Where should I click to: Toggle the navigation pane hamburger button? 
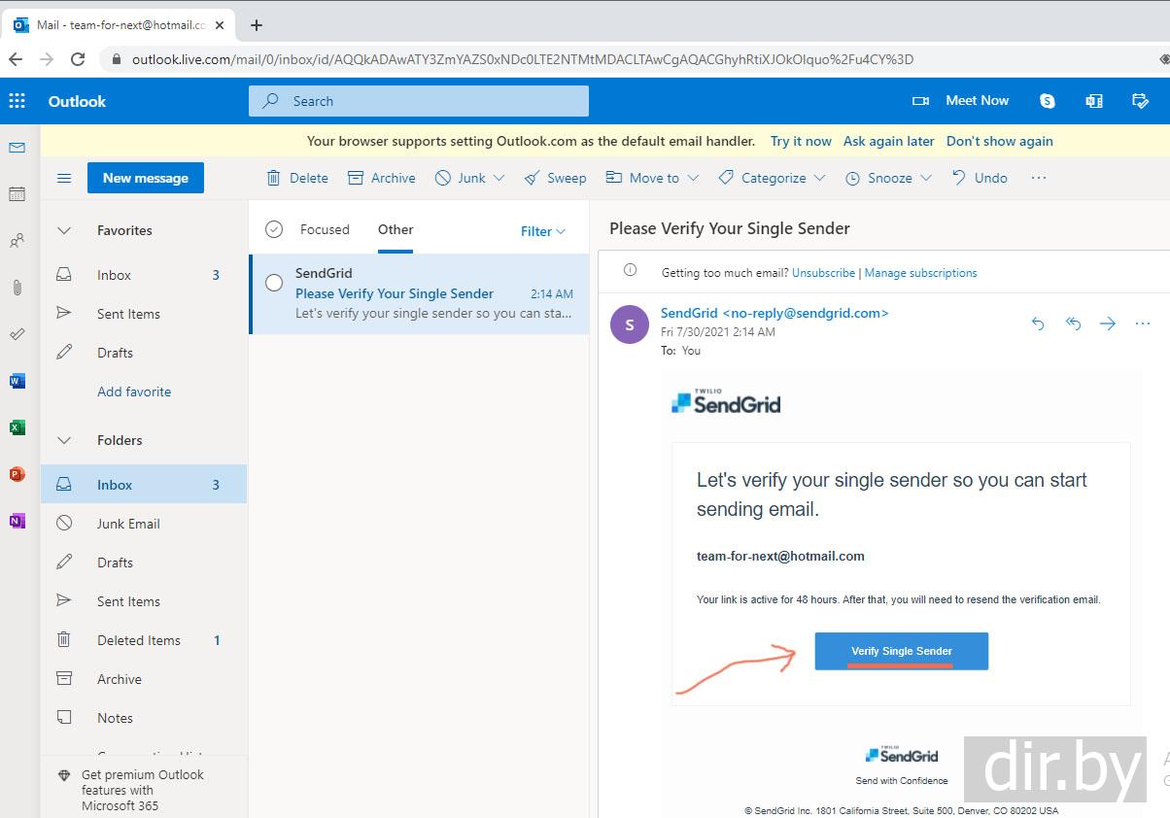point(64,178)
